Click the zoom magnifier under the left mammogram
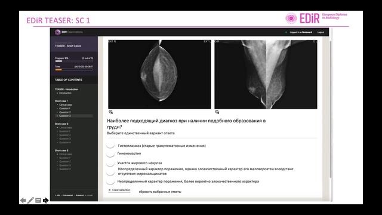 (x=111, y=112)
